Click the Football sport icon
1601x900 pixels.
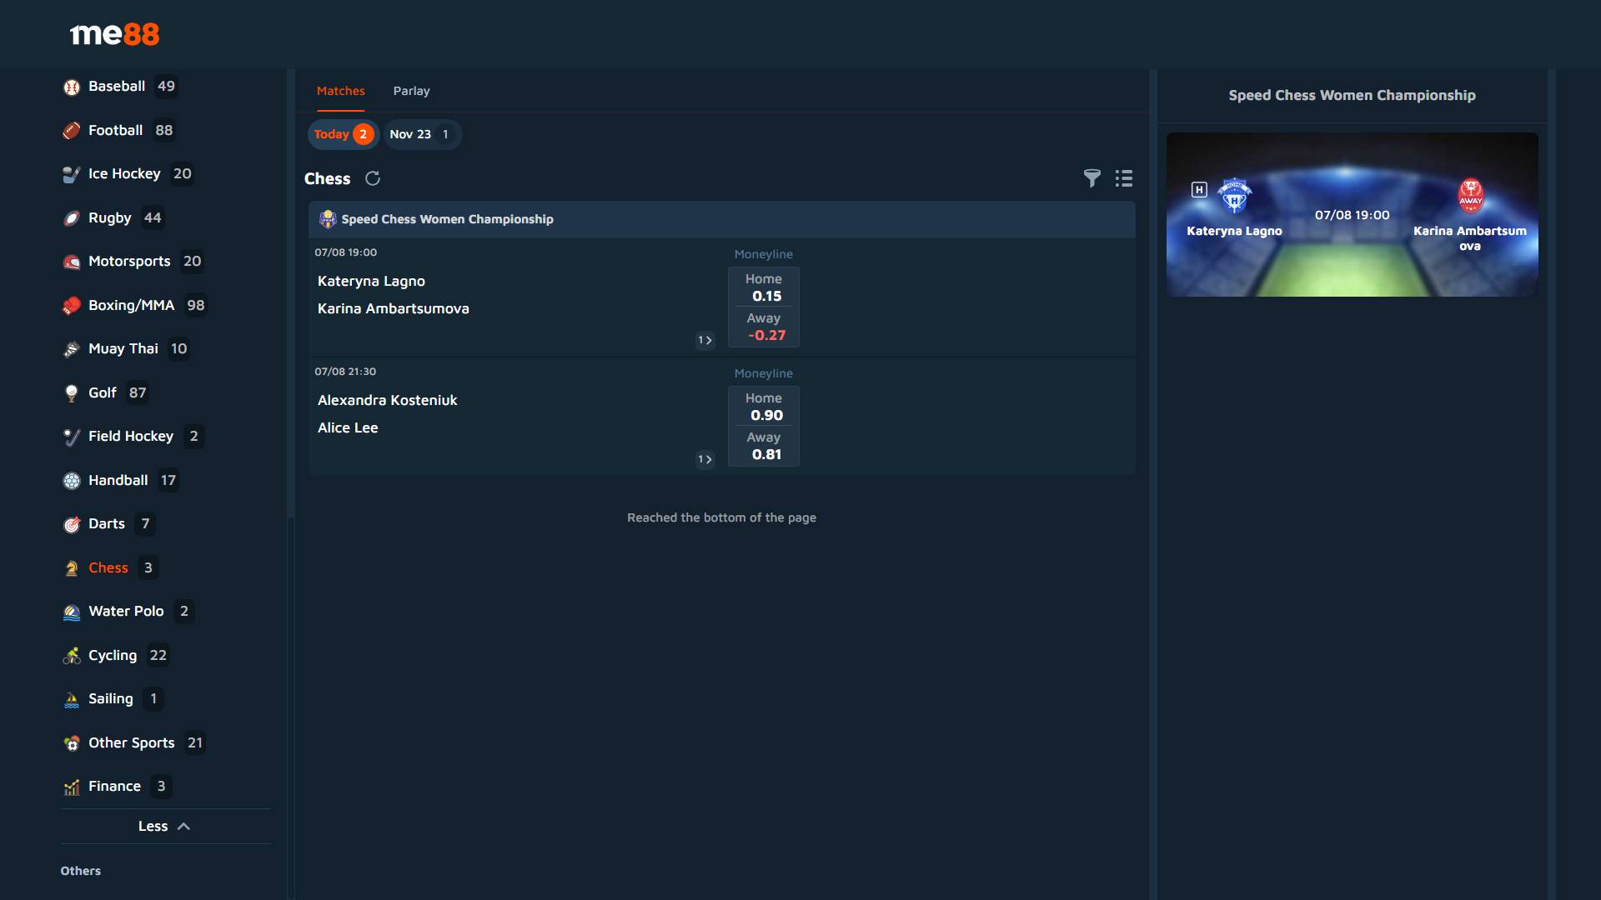click(72, 131)
